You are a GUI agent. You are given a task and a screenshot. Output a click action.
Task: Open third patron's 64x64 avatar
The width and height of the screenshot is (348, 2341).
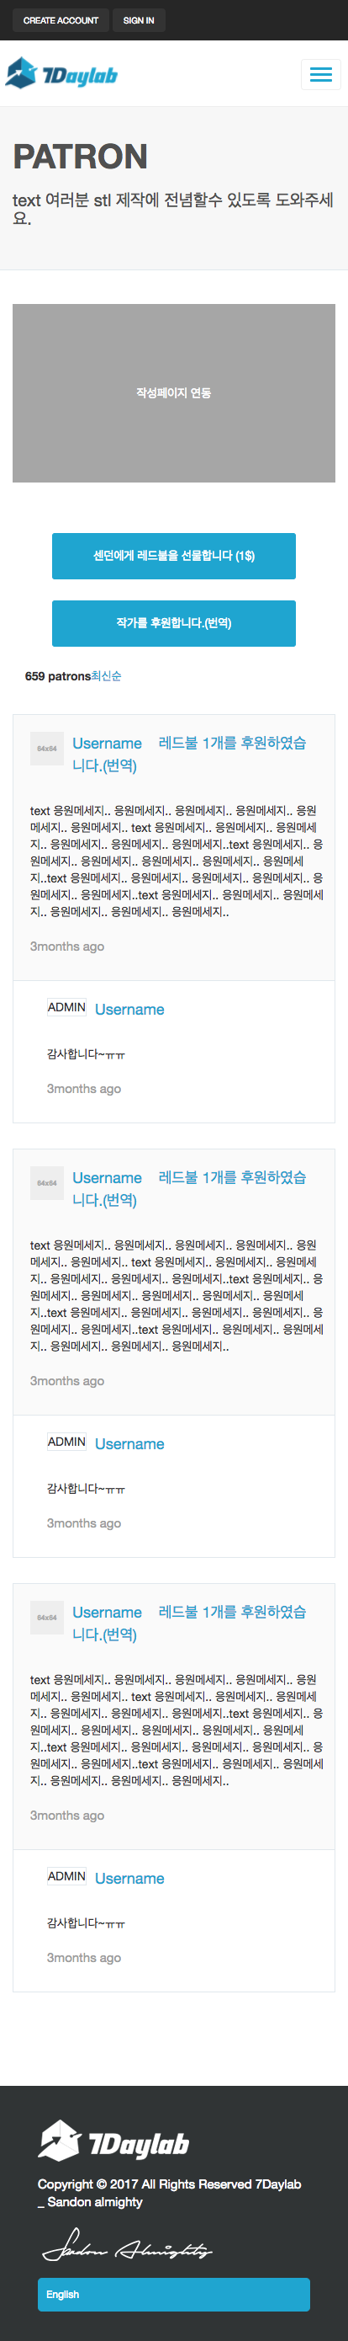47,1618
